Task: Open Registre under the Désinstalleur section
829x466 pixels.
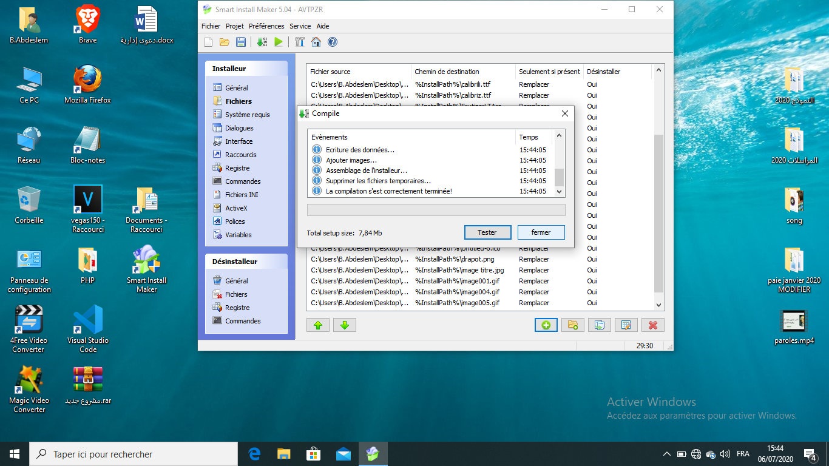Action: pyautogui.click(x=237, y=308)
